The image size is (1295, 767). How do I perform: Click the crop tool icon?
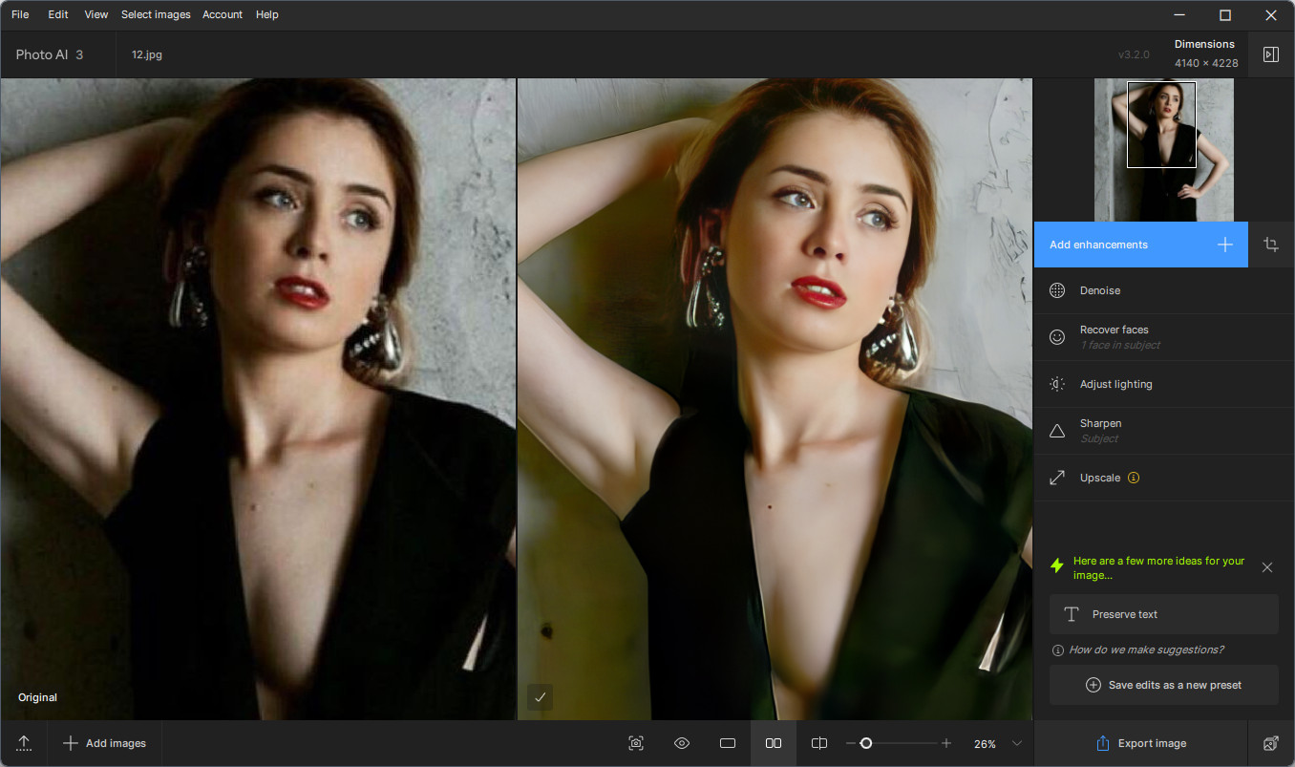(1271, 245)
